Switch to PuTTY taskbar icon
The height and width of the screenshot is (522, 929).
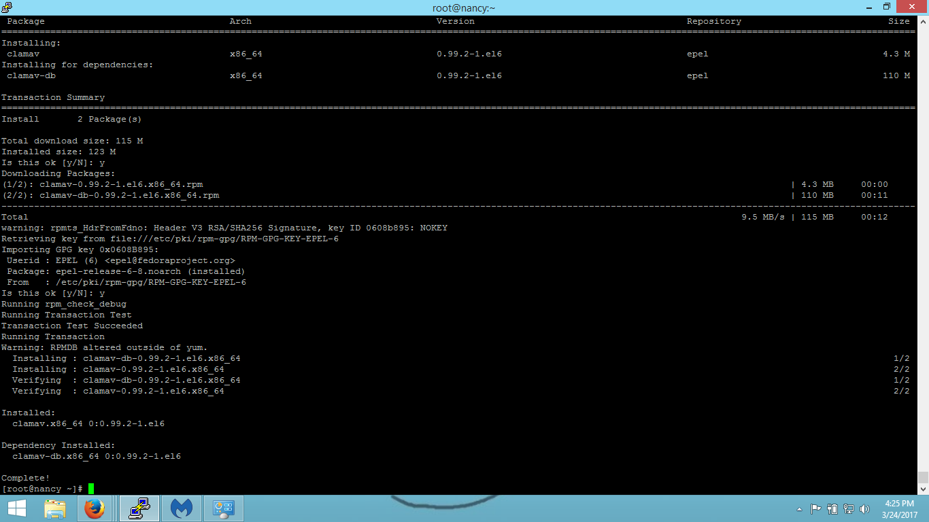tap(139, 508)
